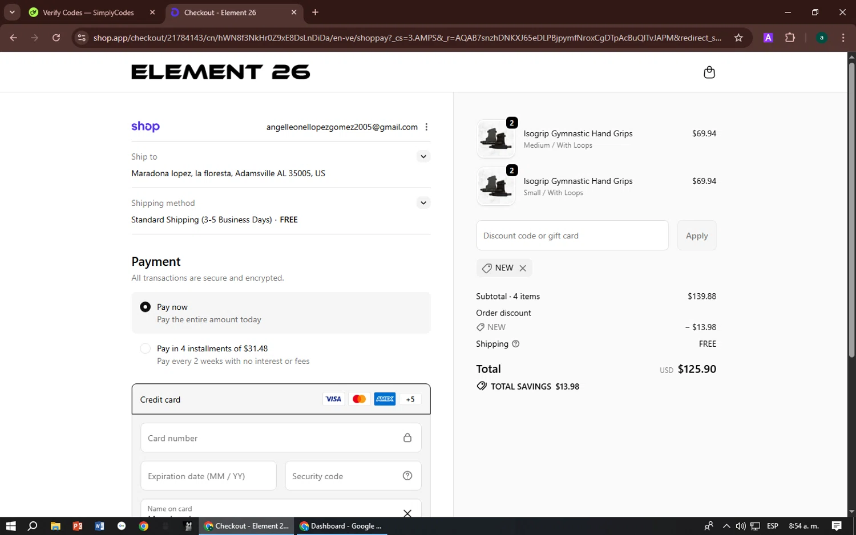The width and height of the screenshot is (856, 535).
Task: Click the page vertical scrollbar
Action: point(851,210)
